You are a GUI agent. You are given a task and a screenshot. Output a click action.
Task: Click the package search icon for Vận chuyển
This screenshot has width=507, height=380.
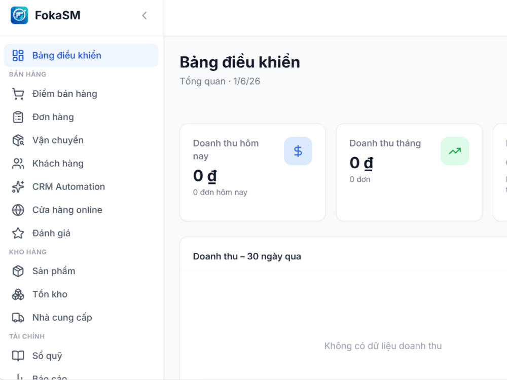[x=18, y=140]
